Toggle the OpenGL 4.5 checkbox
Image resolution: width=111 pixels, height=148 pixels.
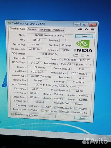[x=72, y=112]
